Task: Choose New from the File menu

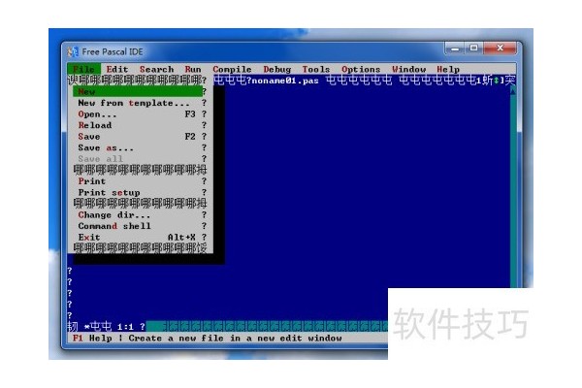Action: tap(138, 91)
